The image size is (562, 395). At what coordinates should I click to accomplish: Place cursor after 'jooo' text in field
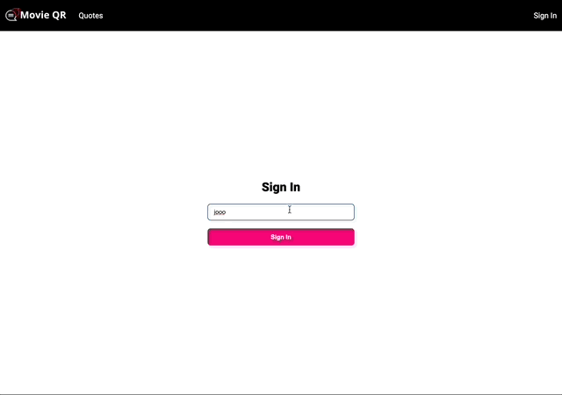pos(227,212)
